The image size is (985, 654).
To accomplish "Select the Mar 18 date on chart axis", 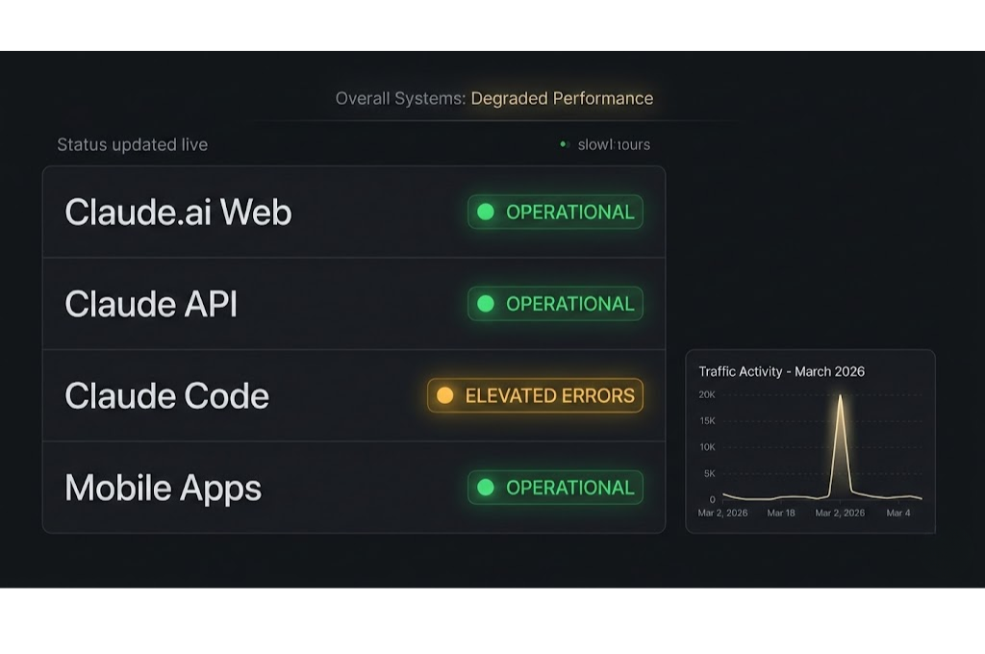I will click(x=781, y=513).
